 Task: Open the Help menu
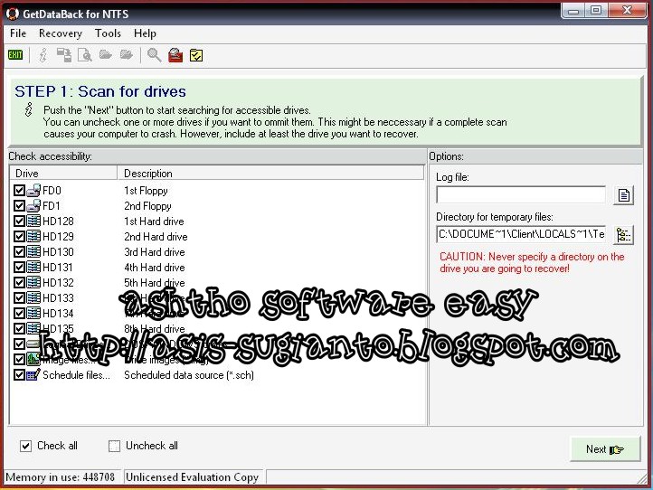click(145, 33)
